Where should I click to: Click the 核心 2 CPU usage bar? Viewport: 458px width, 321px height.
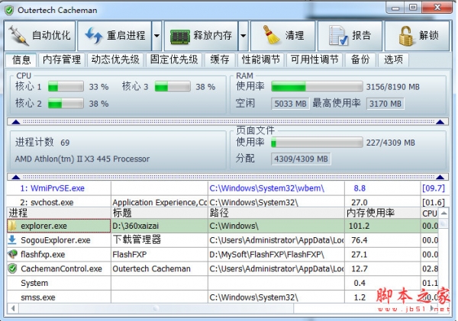coord(66,104)
